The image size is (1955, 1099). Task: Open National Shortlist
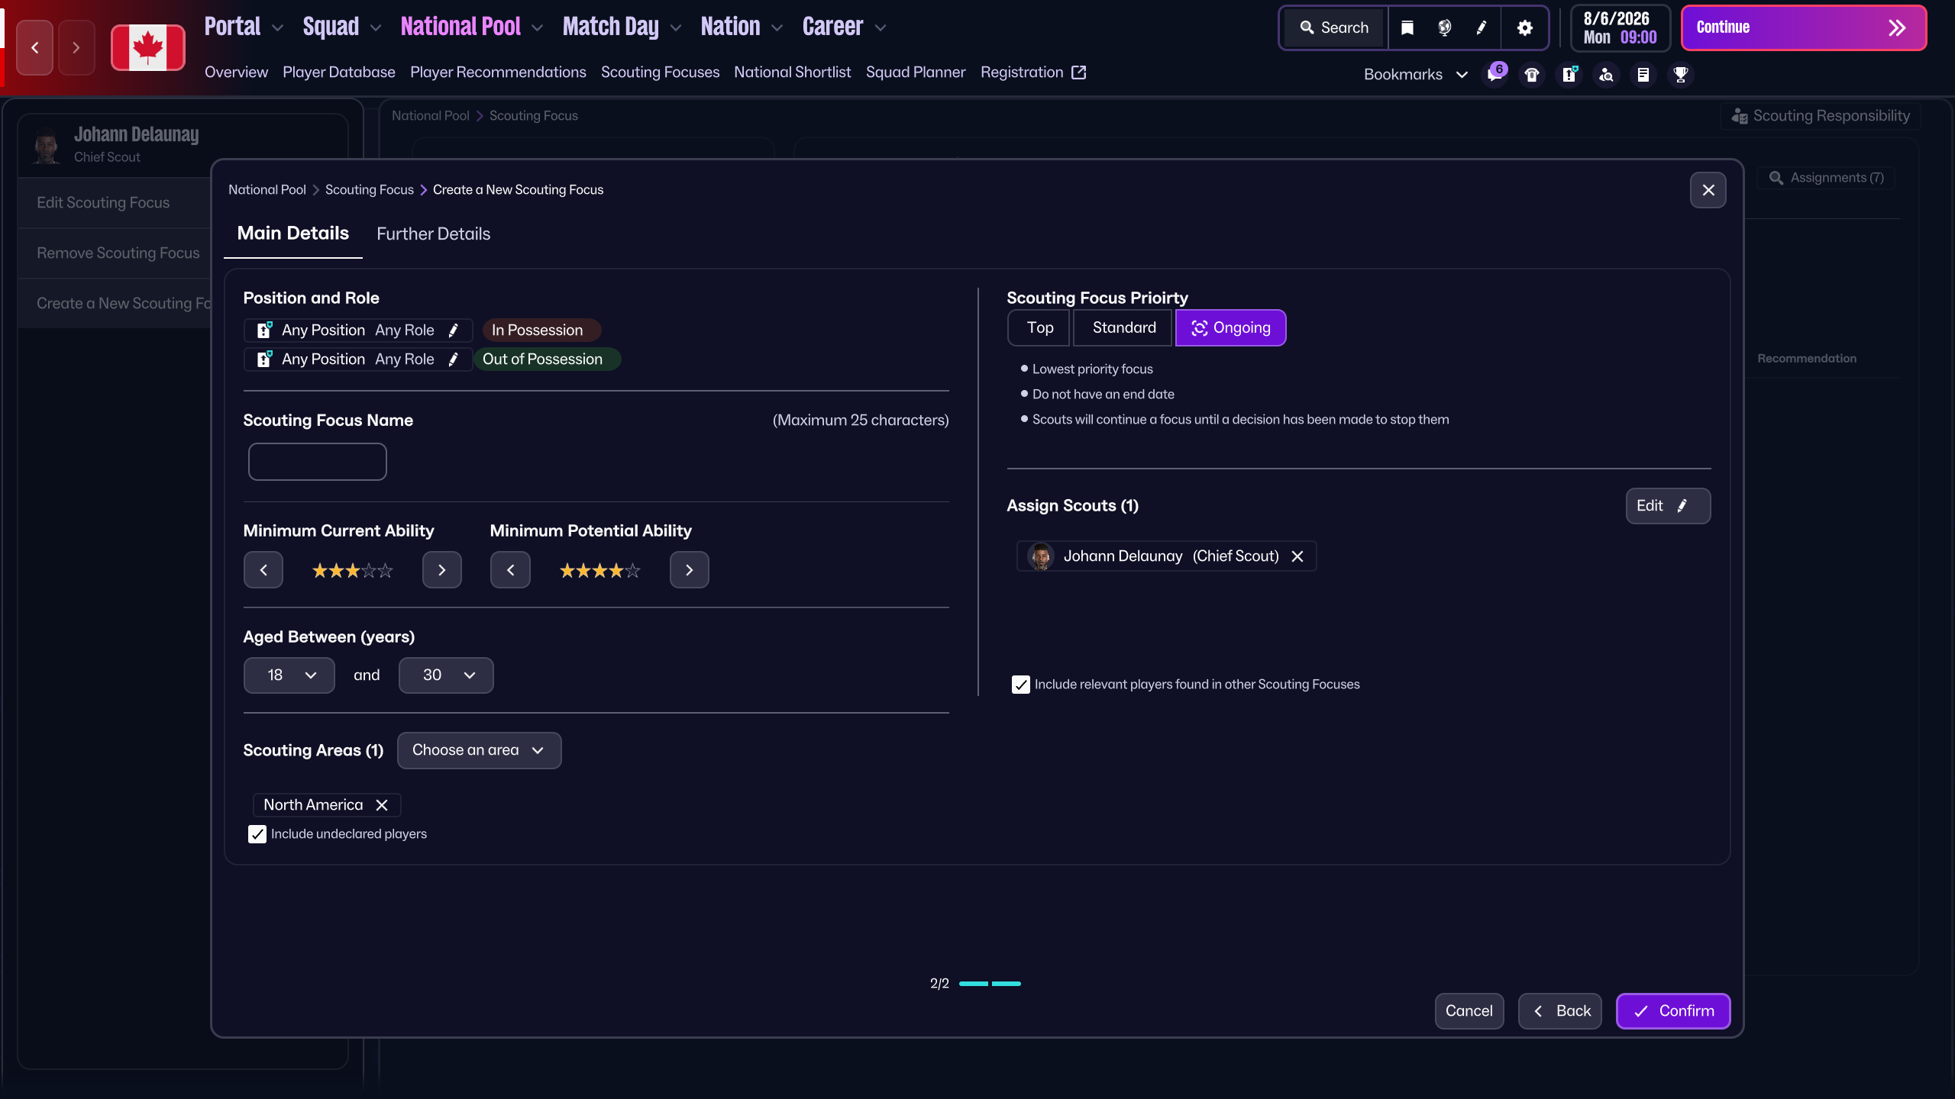pos(792,72)
